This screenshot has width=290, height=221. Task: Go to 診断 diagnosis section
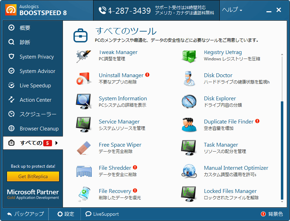point(33,42)
